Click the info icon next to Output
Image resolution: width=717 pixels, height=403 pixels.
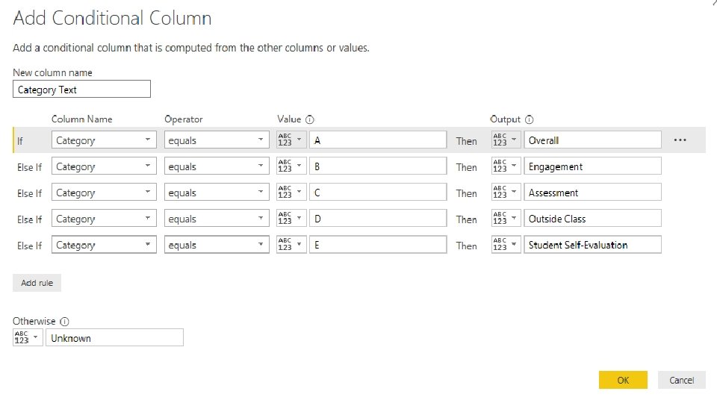530,119
